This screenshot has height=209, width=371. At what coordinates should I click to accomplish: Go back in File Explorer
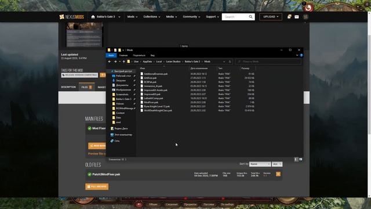[x=110, y=62]
